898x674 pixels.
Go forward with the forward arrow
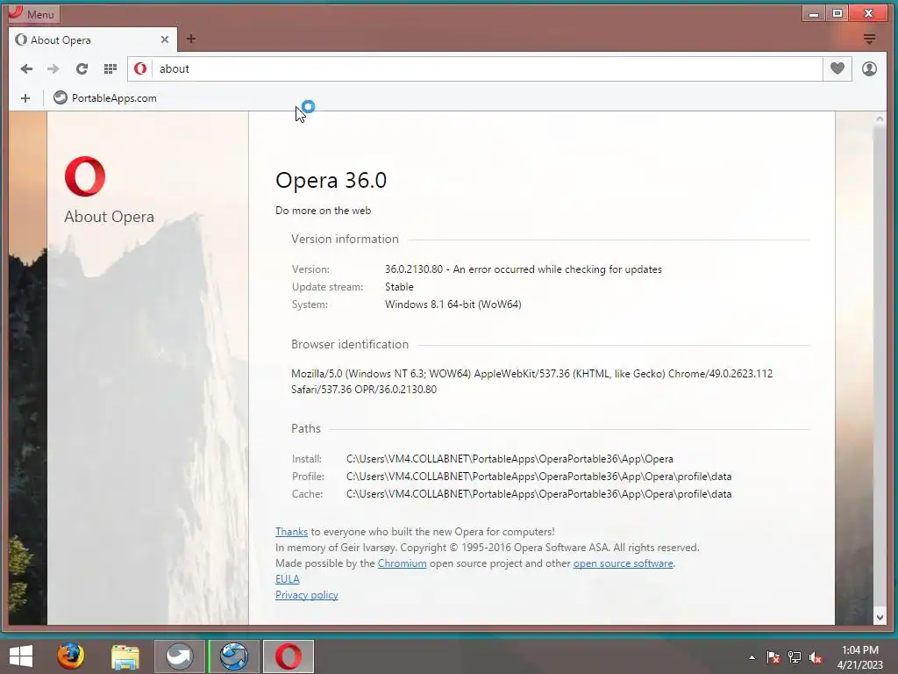click(x=53, y=68)
